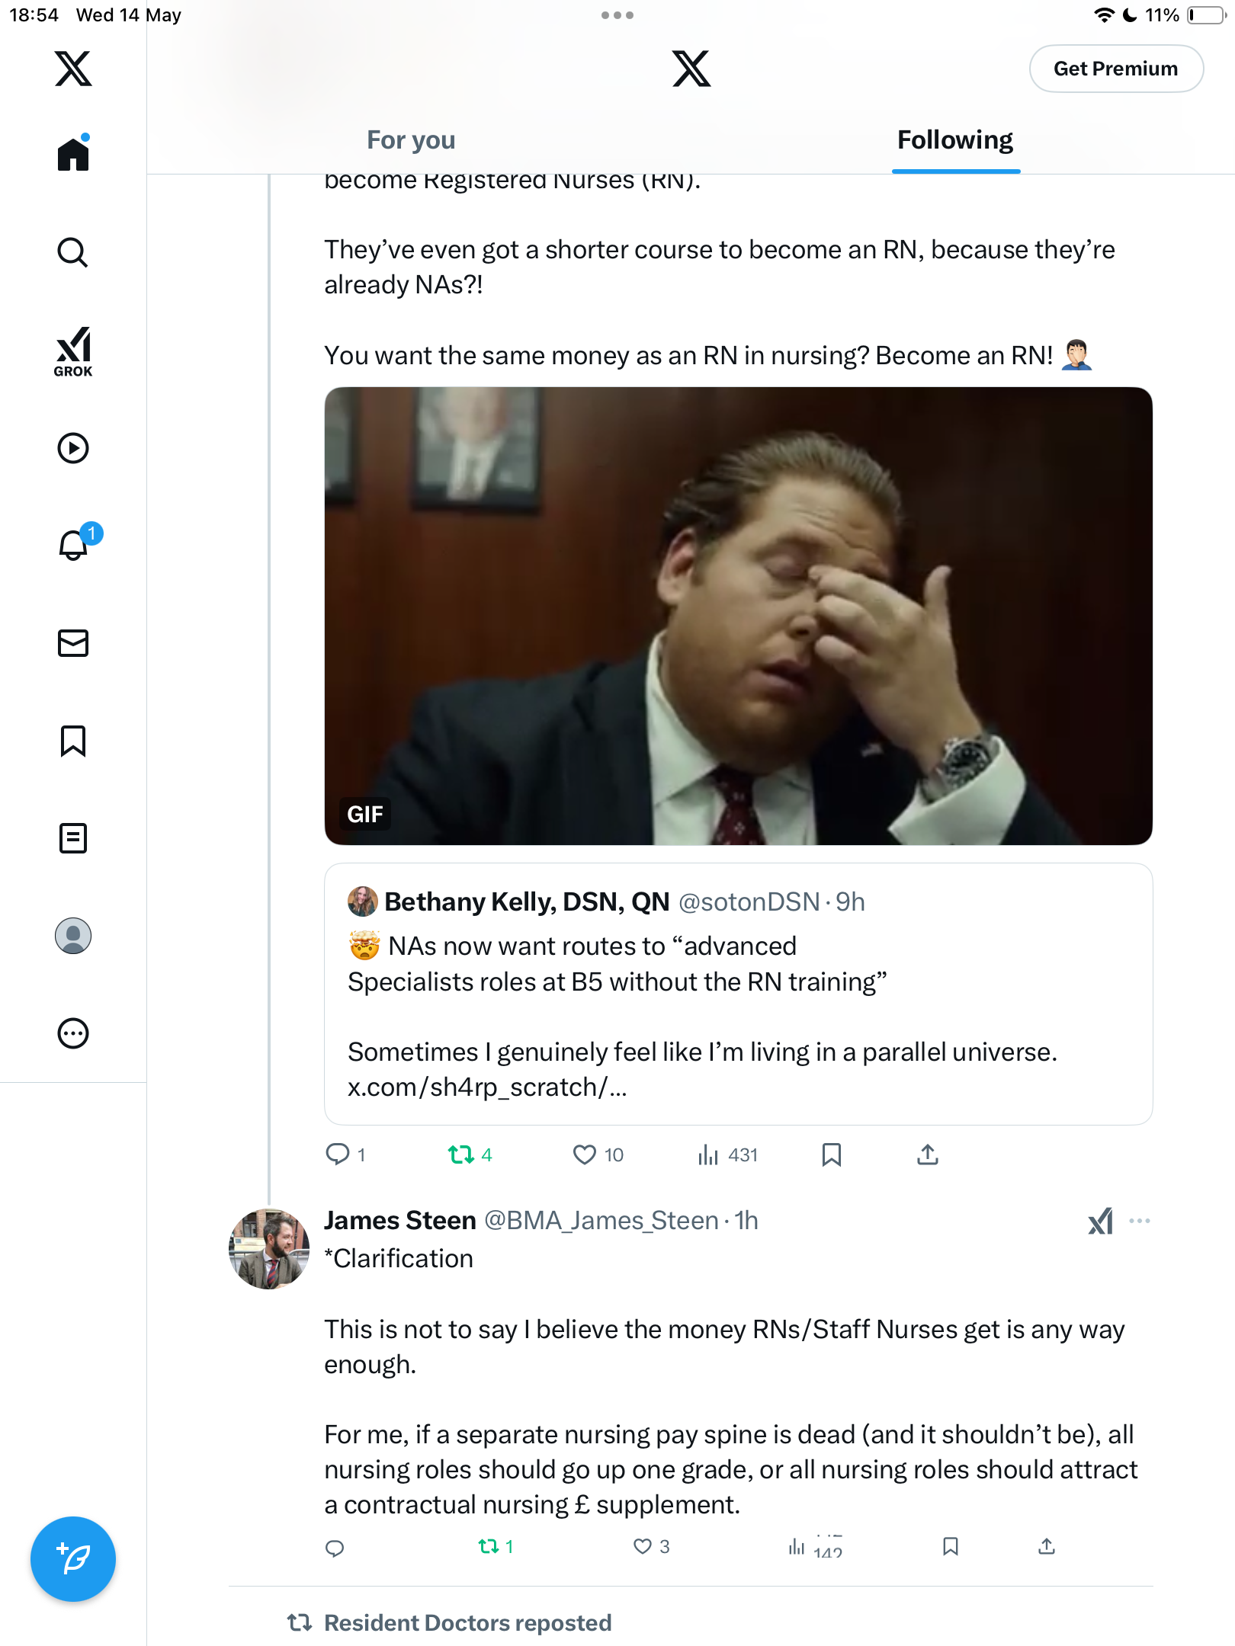The image size is (1235, 1646).
Task: Open the notifications bell
Action: (75, 544)
